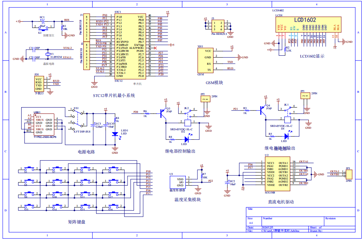
Task: Click the USB1 TYPEC connector component
Action: point(39,127)
